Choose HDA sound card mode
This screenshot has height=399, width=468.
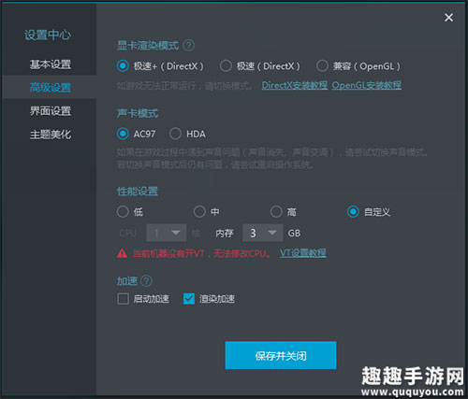[175, 134]
